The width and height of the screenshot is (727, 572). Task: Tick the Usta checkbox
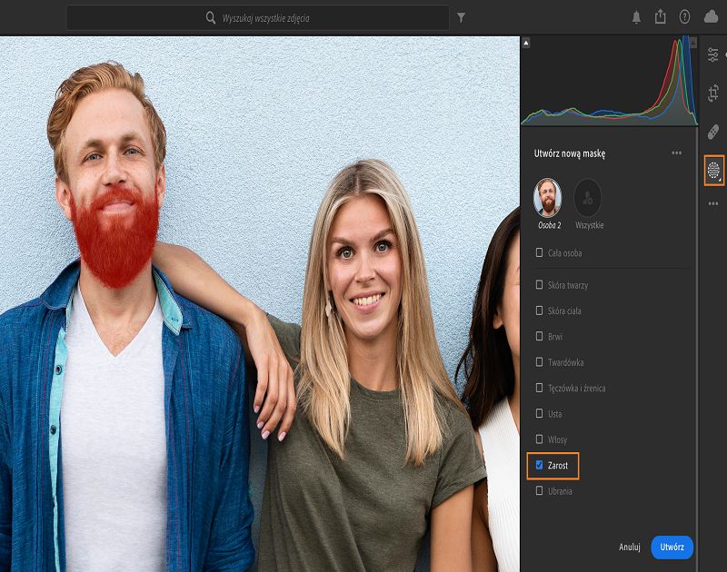click(x=539, y=414)
